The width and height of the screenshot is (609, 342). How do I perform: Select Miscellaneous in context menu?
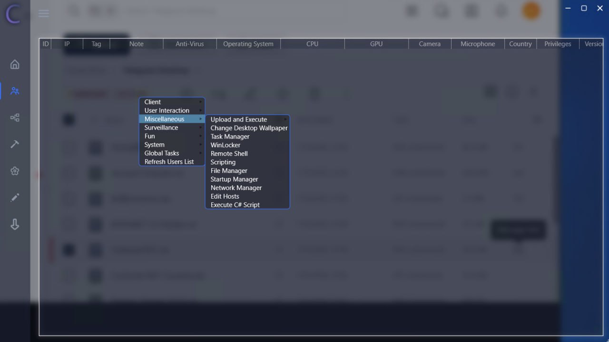point(172,119)
